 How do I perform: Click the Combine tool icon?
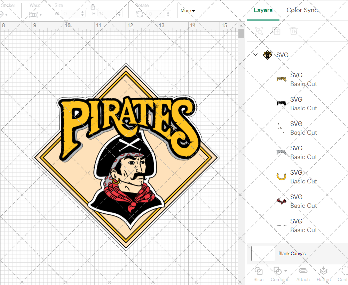coord(277,271)
